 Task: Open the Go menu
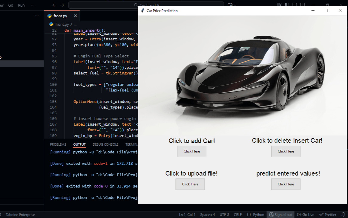11,5
